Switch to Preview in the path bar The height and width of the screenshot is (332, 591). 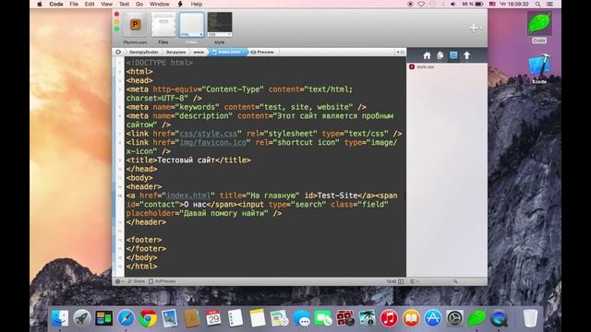point(262,52)
